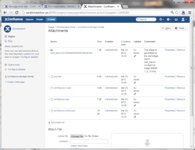Edit labels pencil for xml.xad row

(135, 83)
